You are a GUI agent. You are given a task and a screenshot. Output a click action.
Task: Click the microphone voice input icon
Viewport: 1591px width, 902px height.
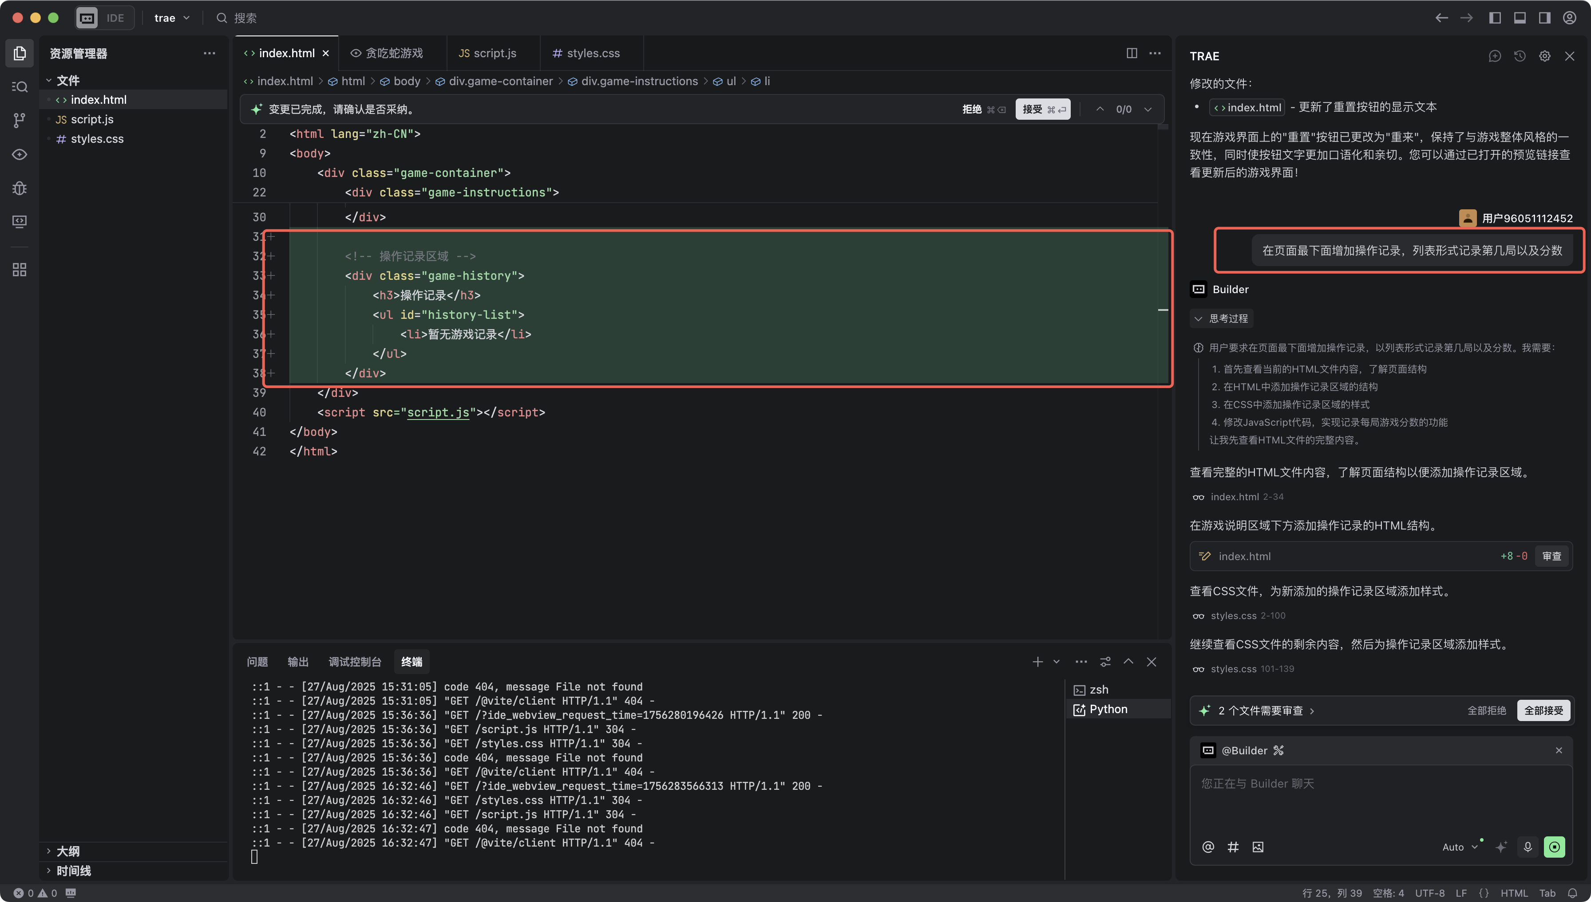click(x=1528, y=847)
